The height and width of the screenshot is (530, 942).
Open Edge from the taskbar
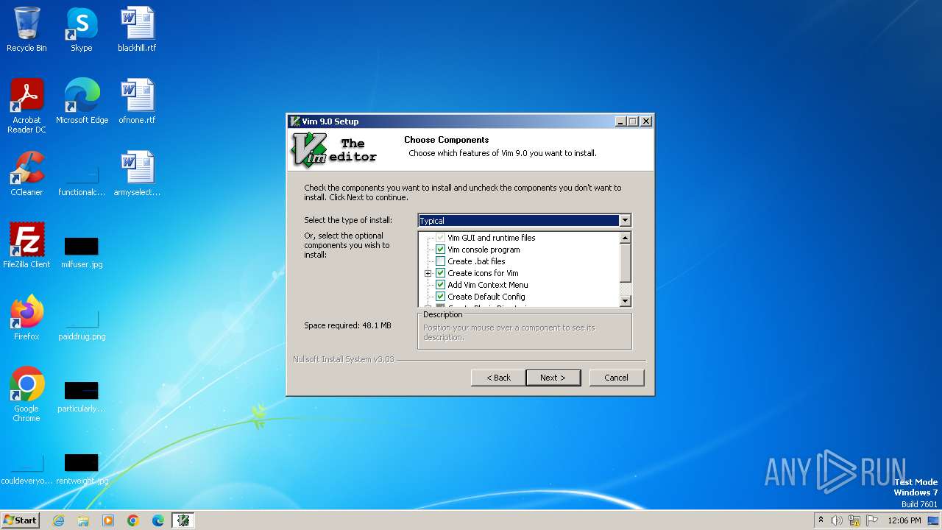pos(158,520)
